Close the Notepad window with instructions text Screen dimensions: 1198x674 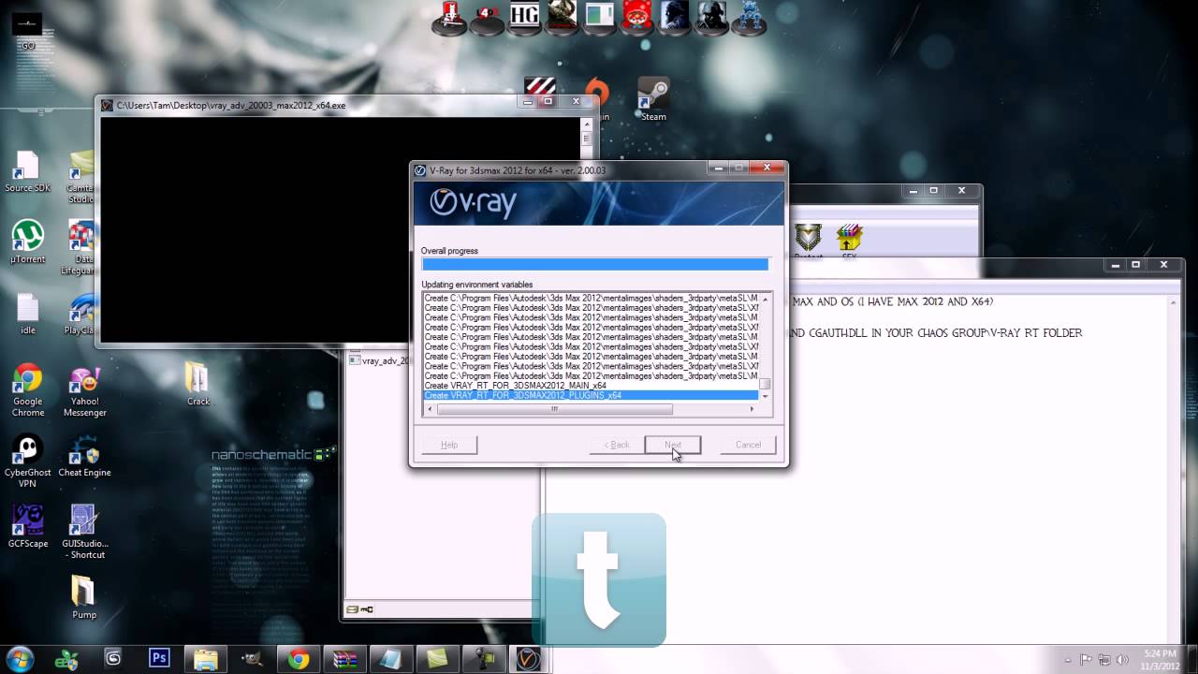1163,265
